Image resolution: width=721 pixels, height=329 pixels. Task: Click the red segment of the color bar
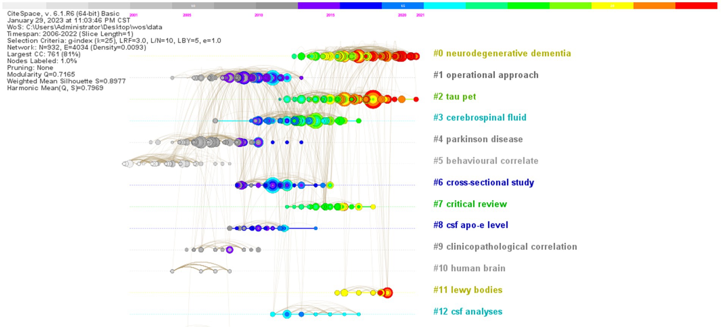(x=696, y=6)
